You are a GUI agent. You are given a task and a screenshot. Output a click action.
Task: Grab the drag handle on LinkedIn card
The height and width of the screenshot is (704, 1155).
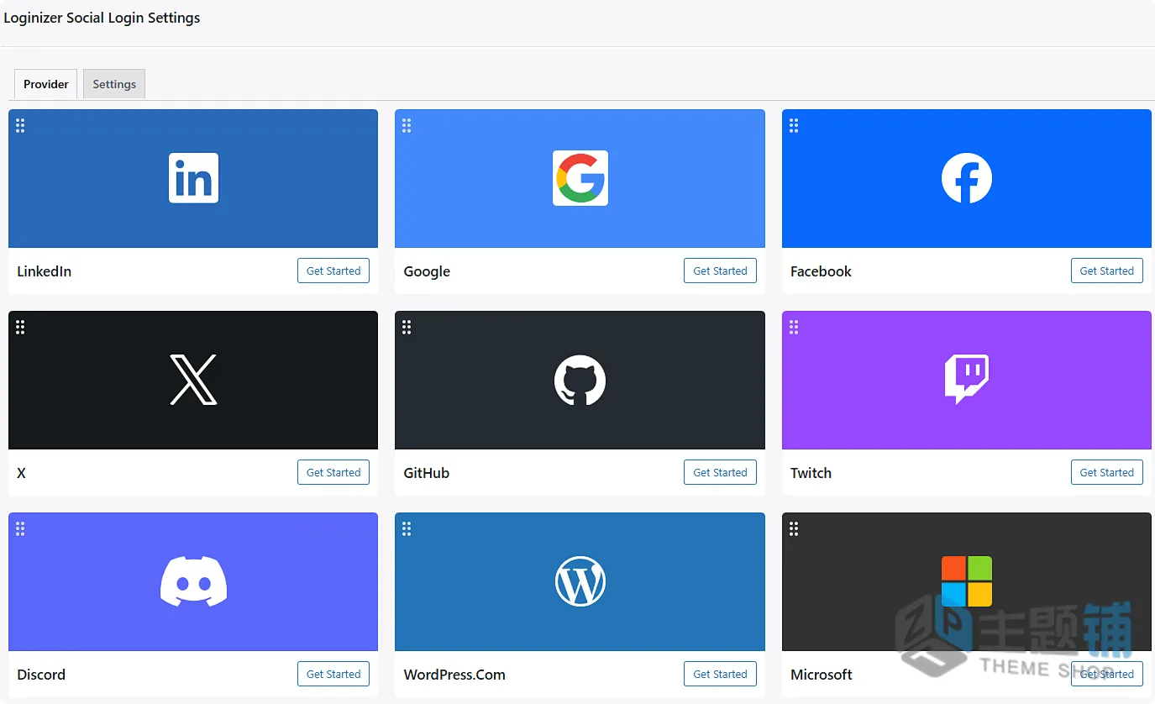20,125
